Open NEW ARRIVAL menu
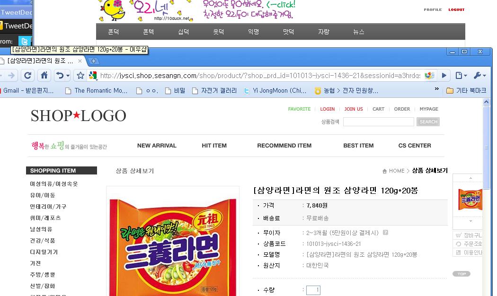497x296 pixels. tap(157, 146)
